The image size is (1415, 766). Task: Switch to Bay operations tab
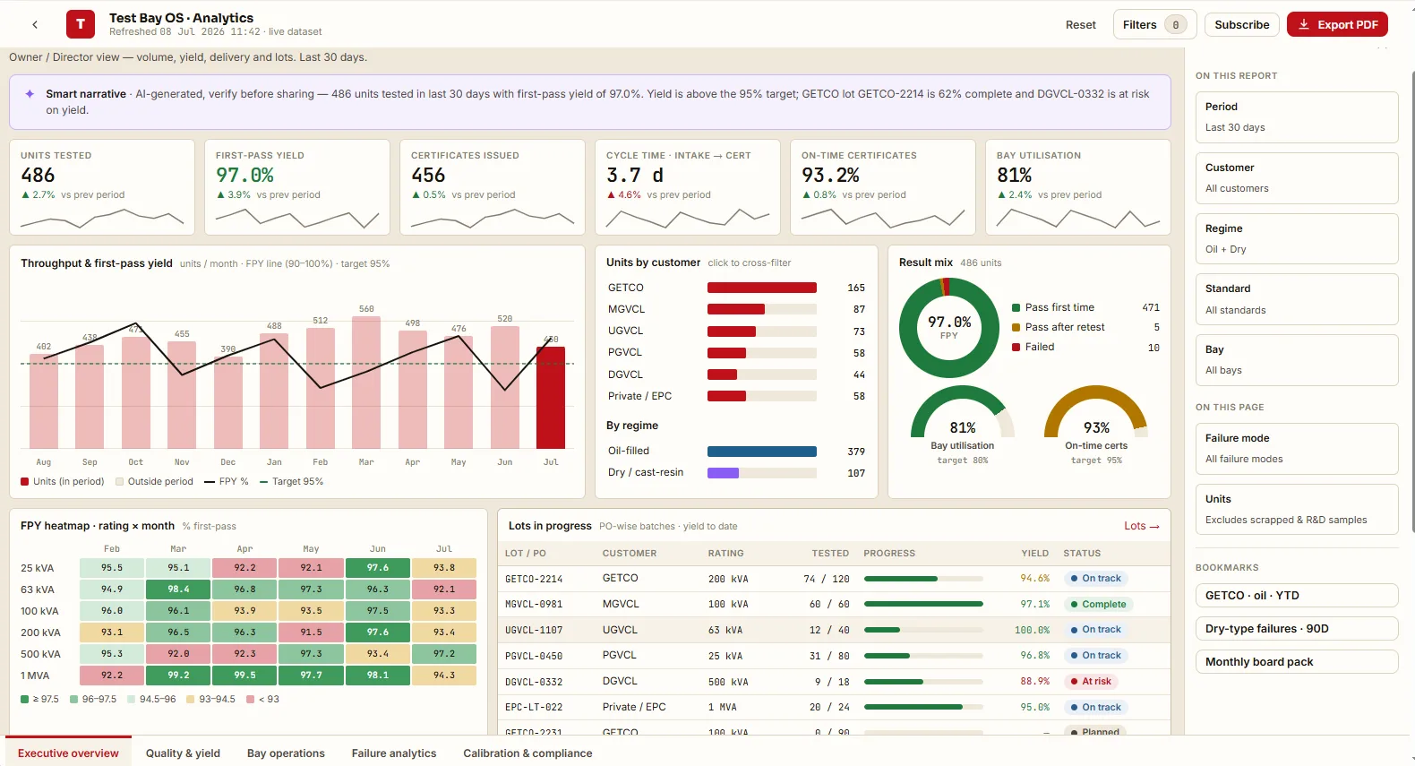click(x=286, y=753)
